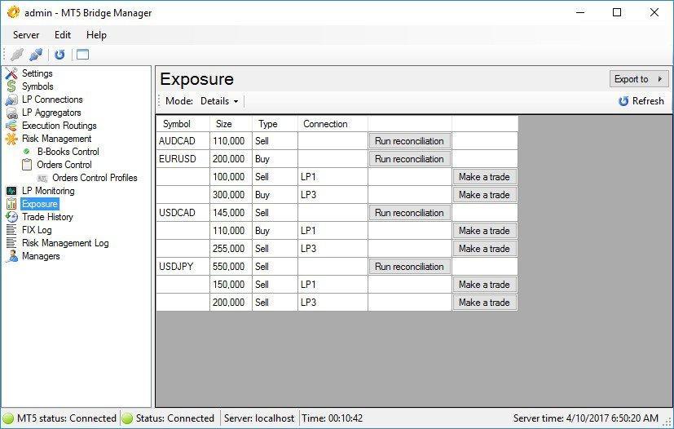674x429 pixels.
Task: Expand the Export to dropdown button
Action: [638, 79]
